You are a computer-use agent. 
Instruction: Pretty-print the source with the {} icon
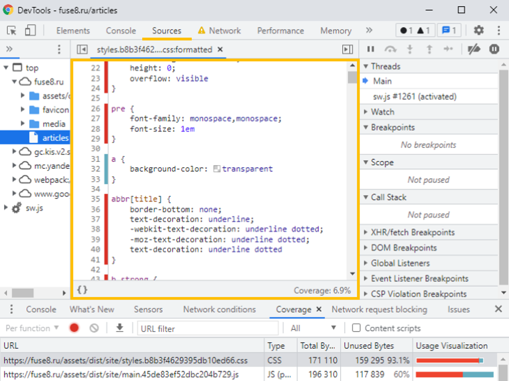(82, 290)
